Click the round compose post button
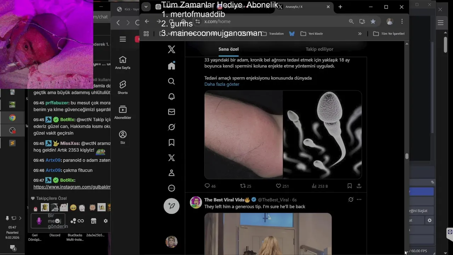This screenshot has height=255, width=453. [171, 206]
